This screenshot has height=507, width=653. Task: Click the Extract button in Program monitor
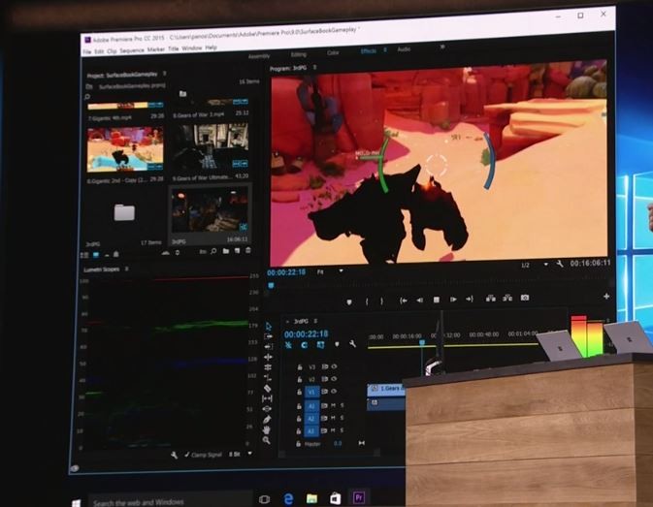507,298
